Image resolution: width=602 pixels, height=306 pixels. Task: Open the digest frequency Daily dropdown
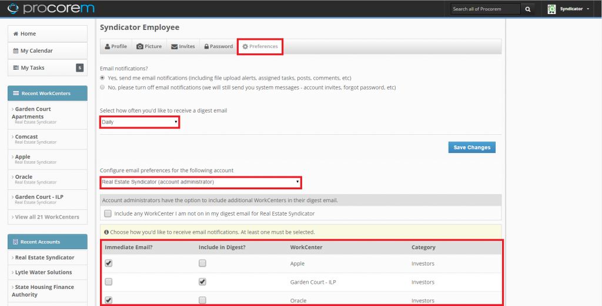(139, 122)
